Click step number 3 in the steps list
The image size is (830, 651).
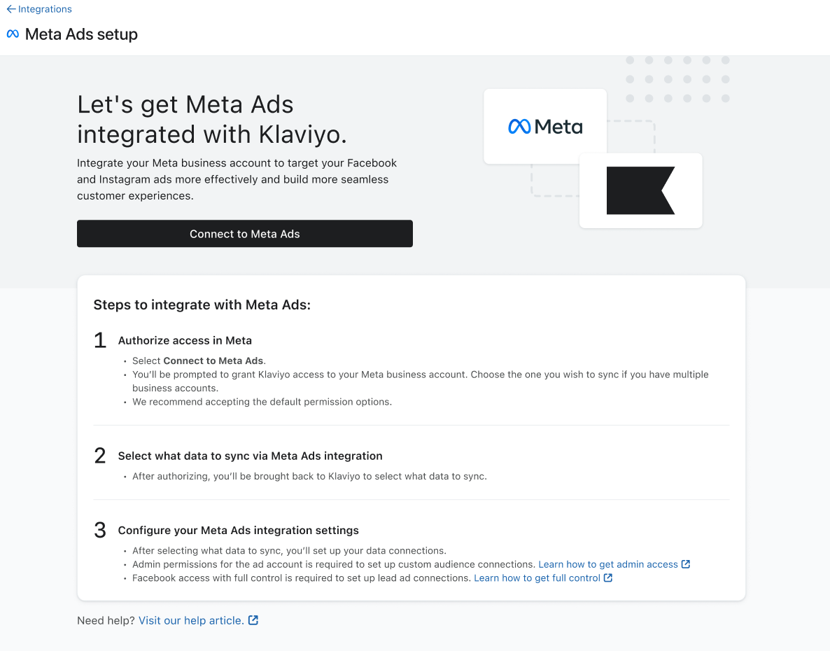tap(100, 531)
